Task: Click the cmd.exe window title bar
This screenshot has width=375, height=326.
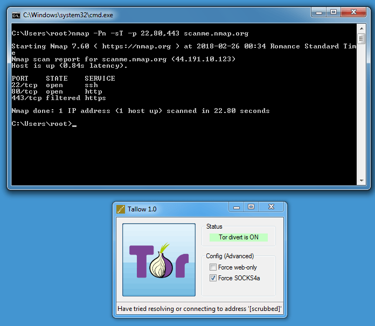Action: coord(162,15)
